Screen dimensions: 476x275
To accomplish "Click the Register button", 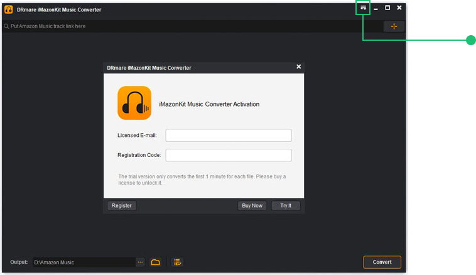I will tap(121, 205).
